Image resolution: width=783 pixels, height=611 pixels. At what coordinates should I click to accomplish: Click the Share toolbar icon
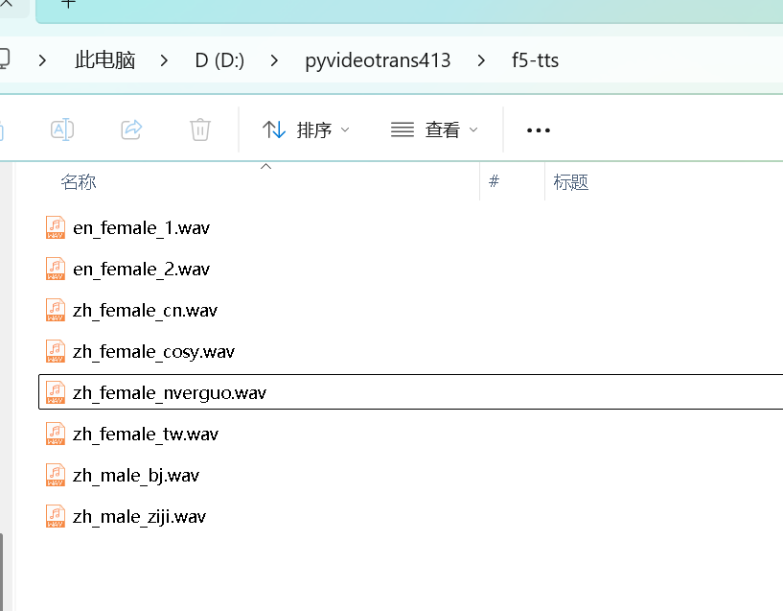click(131, 129)
